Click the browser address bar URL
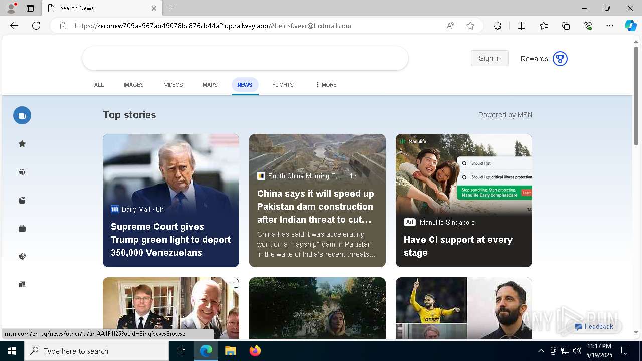This screenshot has height=361, width=642. click(x=213, y=26)
